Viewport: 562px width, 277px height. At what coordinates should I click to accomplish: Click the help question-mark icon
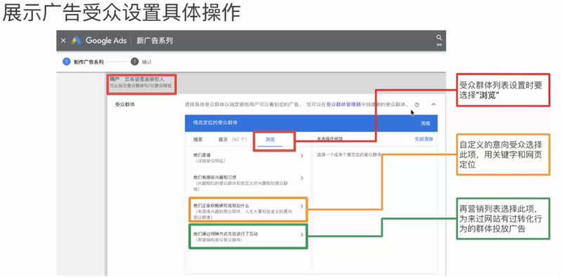click(417, 105)
